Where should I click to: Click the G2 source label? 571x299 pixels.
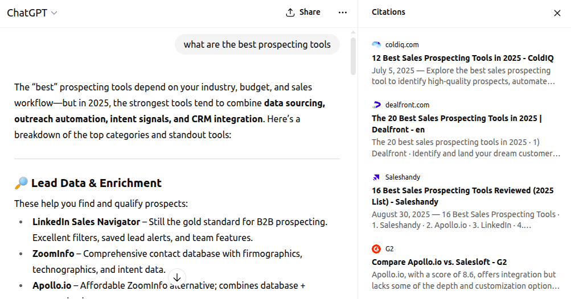point(389,249)
